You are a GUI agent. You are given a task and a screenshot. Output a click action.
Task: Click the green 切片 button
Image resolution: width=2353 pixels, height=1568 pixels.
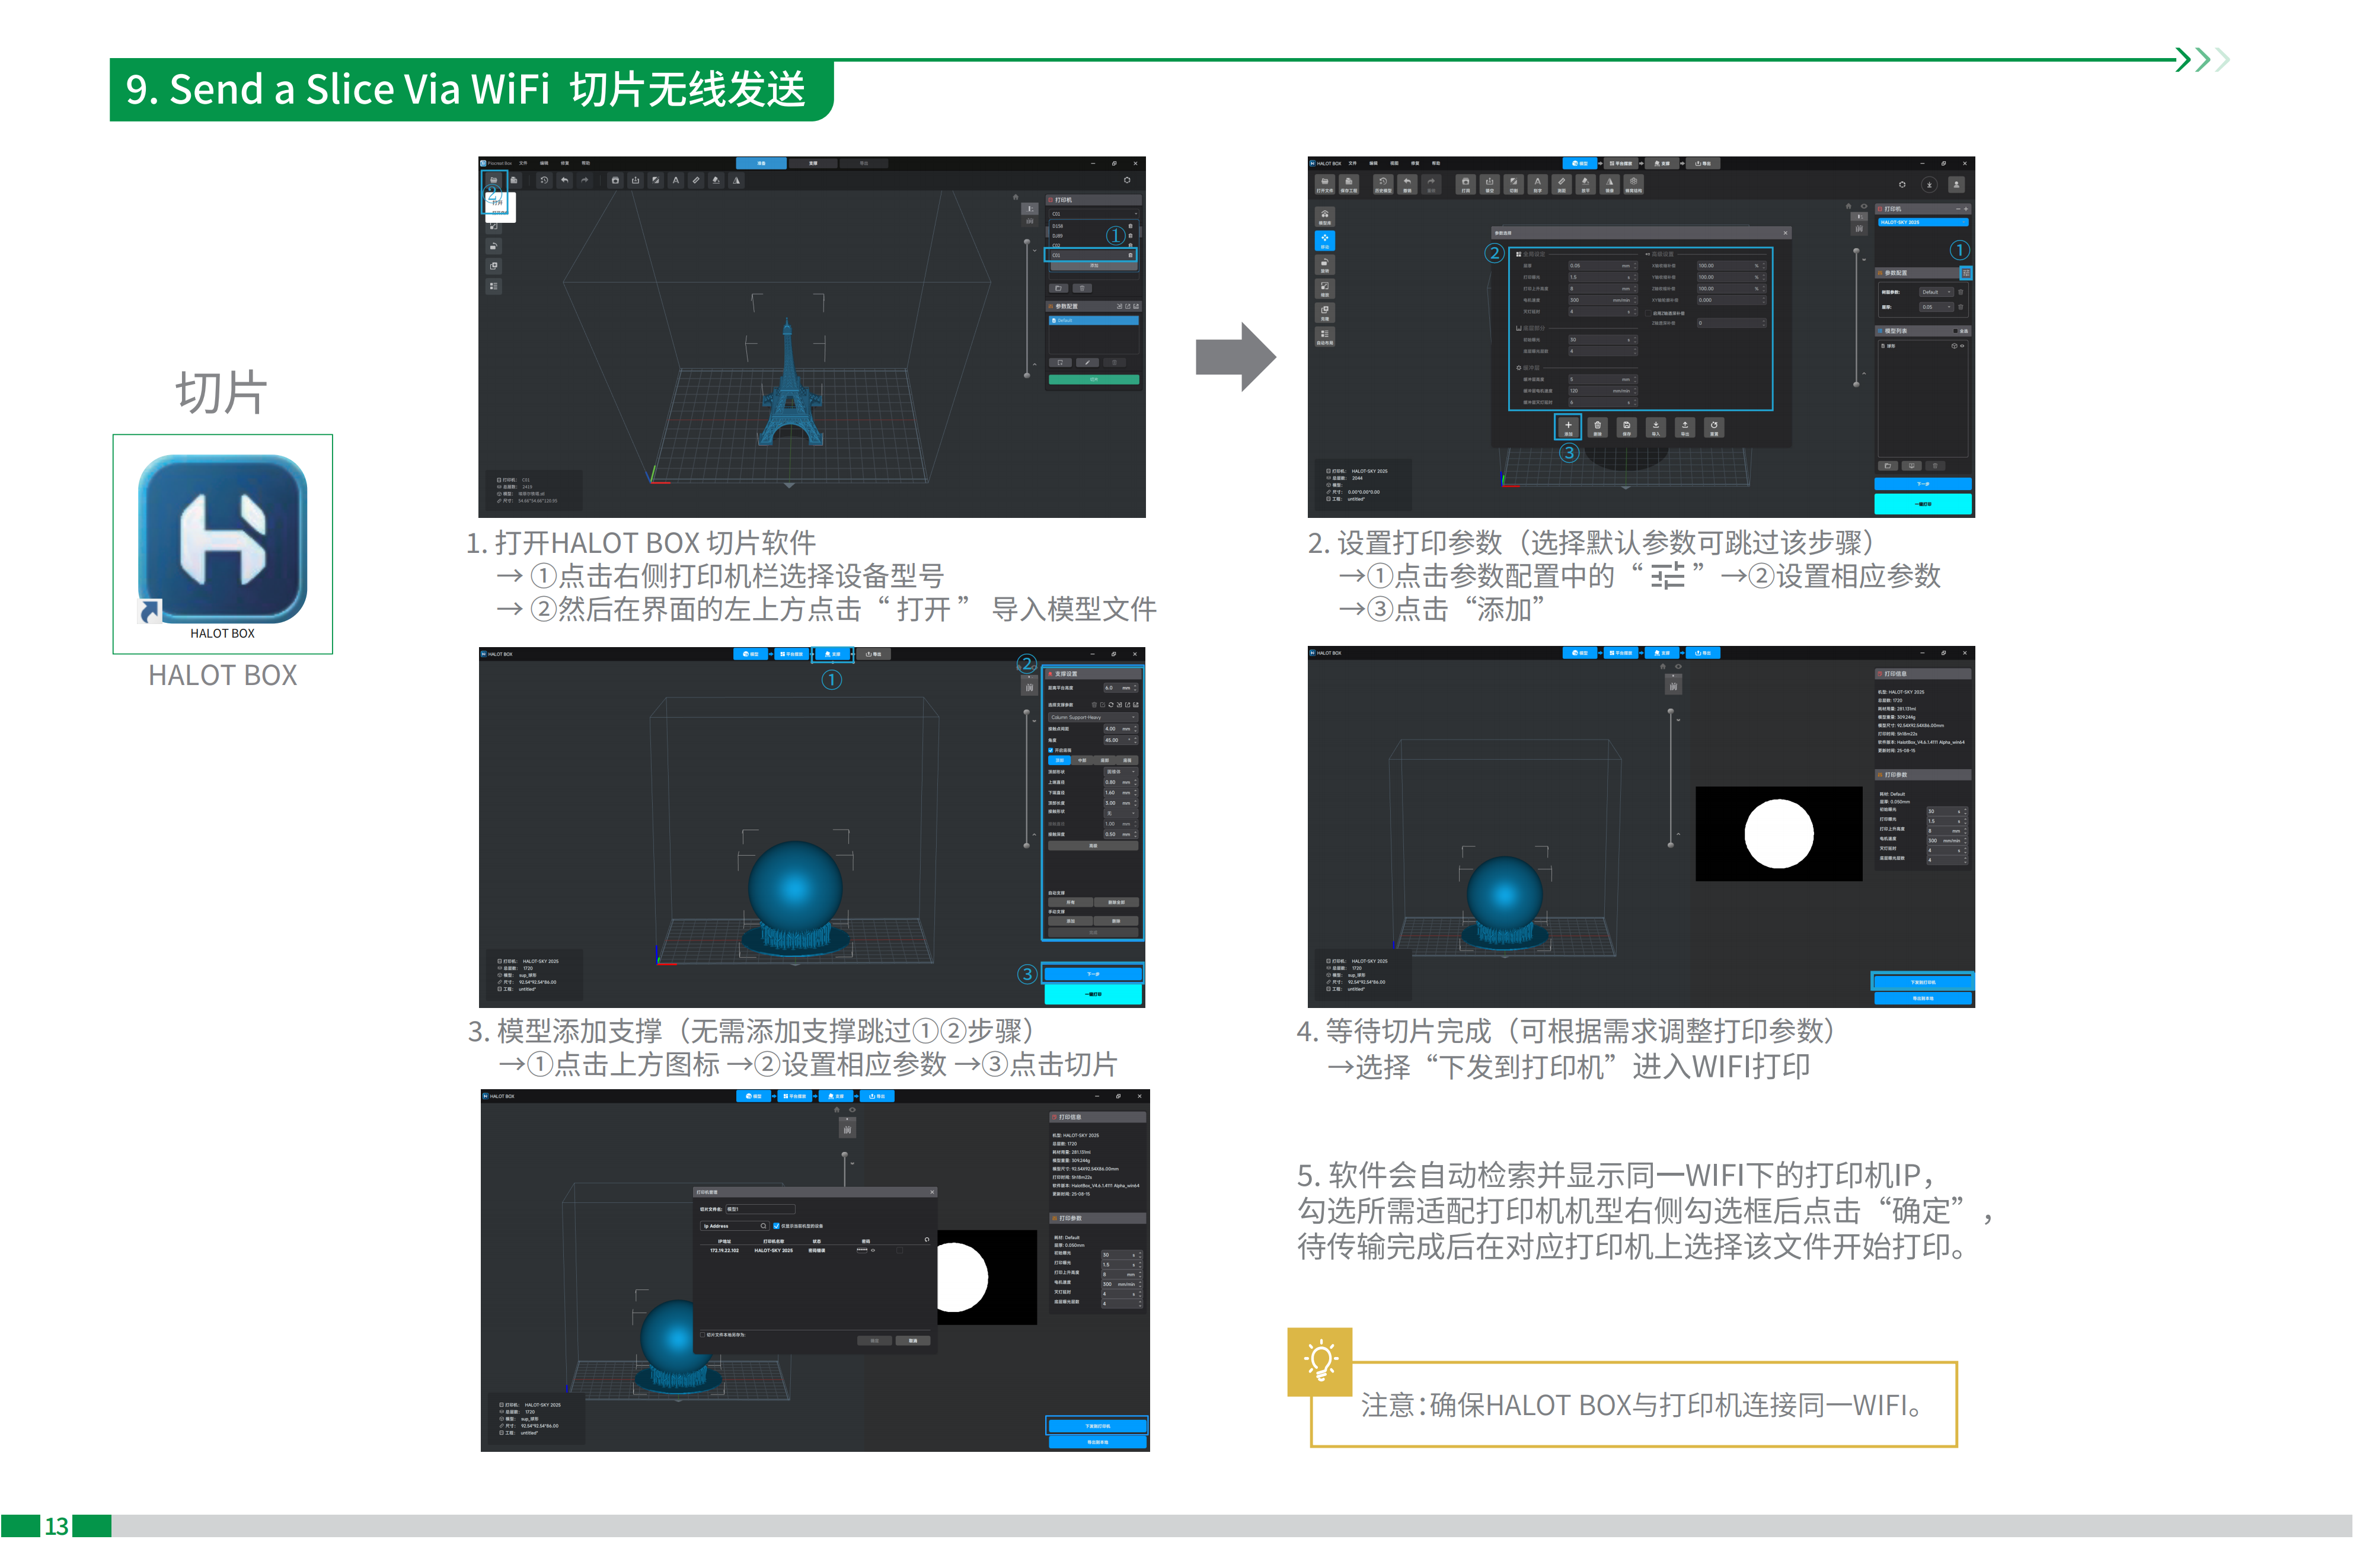1094,381
